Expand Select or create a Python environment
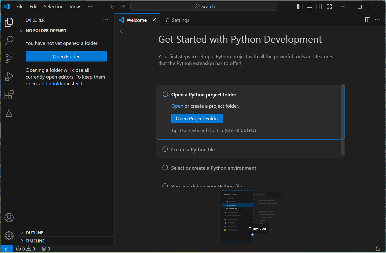The width and height of the screenshot is (386, 253). pyautogui.click(x=248, y=168)
